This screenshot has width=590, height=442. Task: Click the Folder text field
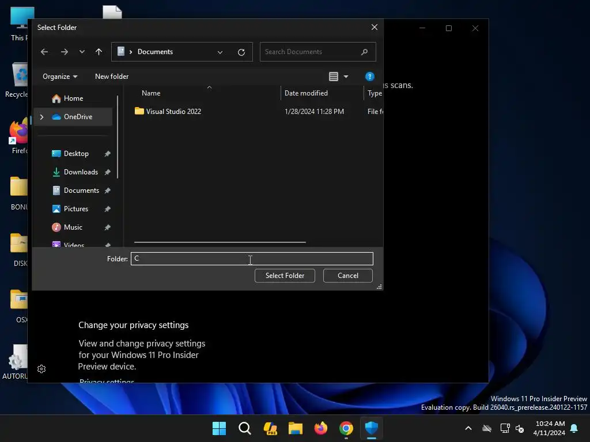point(252,258)
